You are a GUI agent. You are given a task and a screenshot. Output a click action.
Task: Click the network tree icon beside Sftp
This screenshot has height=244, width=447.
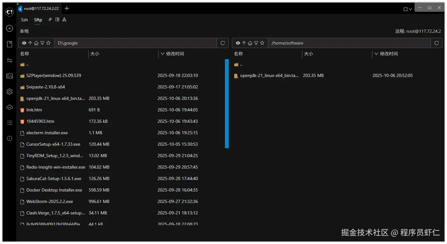point(64,20)
